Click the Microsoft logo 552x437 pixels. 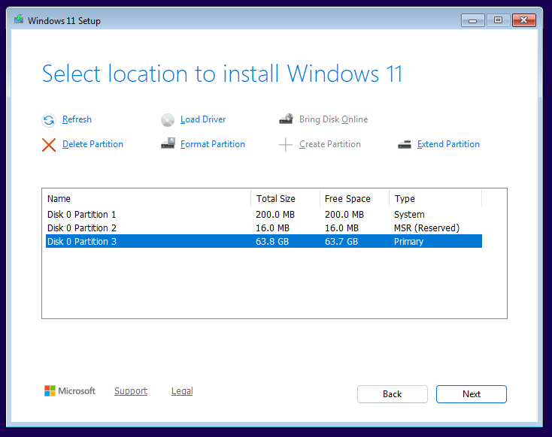[x=70, y=390]
